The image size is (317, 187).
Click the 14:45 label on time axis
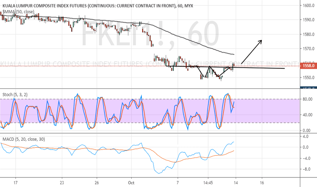(208, 183)
